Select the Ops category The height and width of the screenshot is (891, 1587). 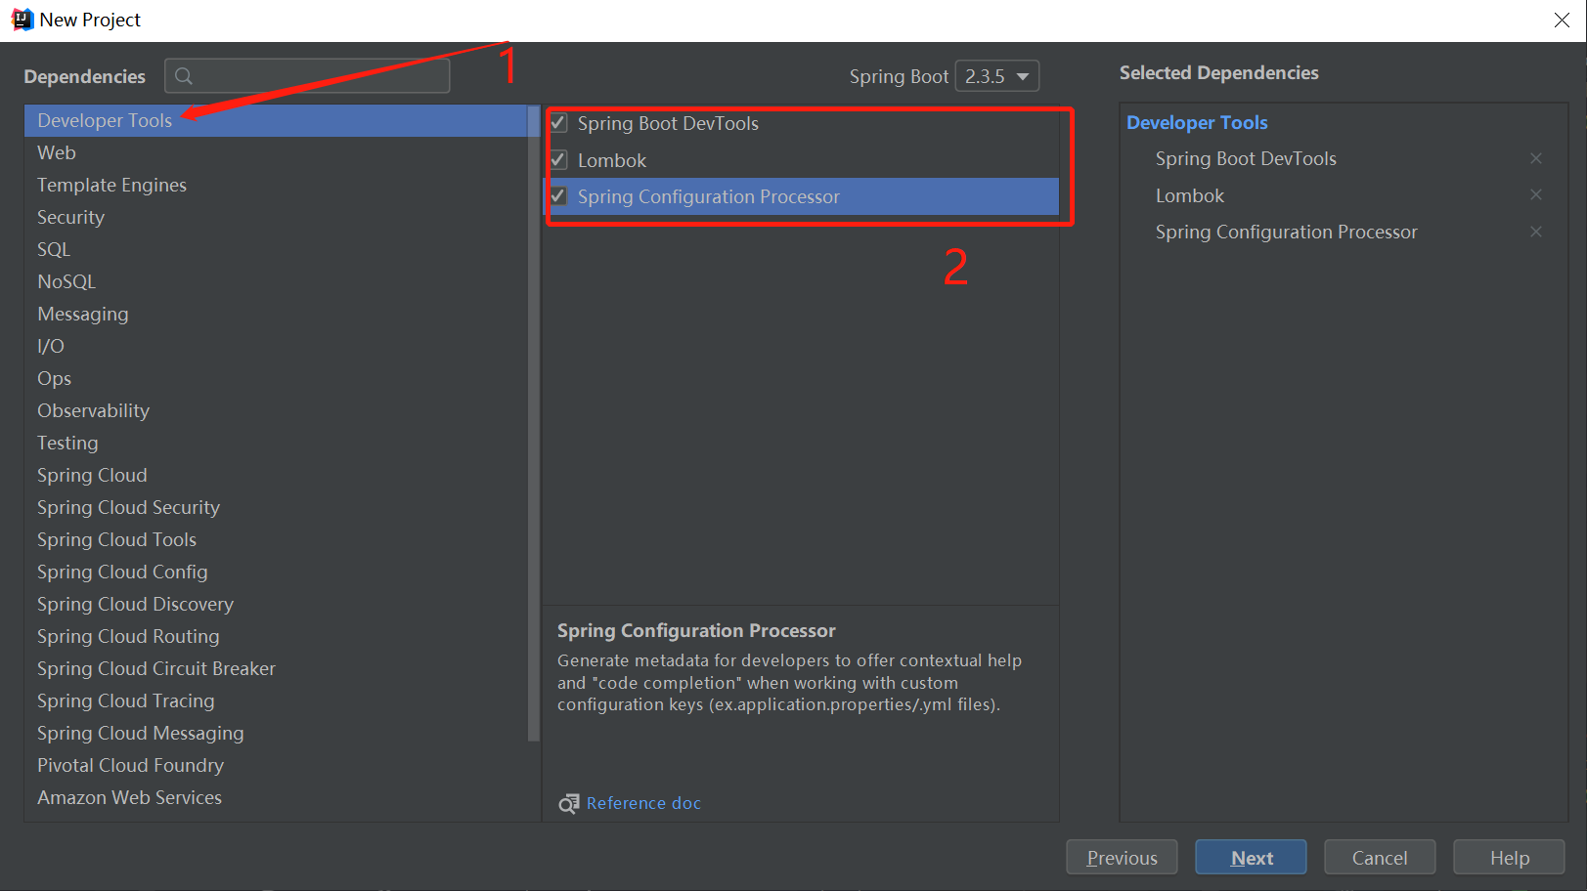276,378
